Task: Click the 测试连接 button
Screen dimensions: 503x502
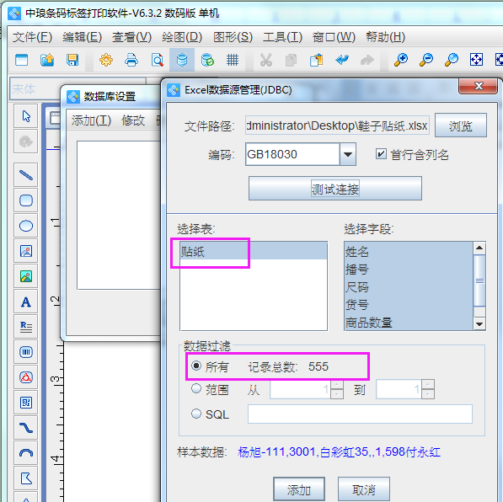Action: pos(335,189)
